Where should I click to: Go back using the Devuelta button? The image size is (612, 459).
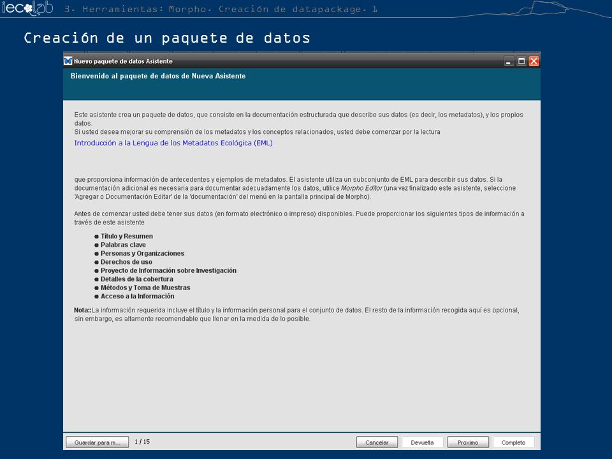pos(422,442)
